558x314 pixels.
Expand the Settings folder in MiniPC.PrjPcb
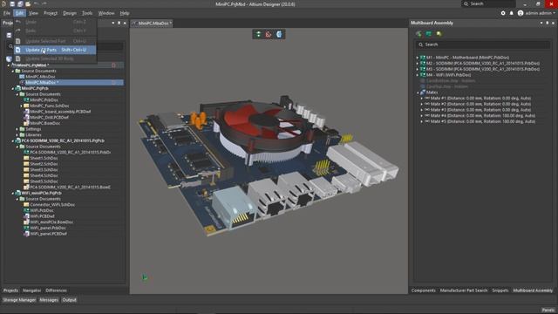pyautogui.click(x=17, y=129)
